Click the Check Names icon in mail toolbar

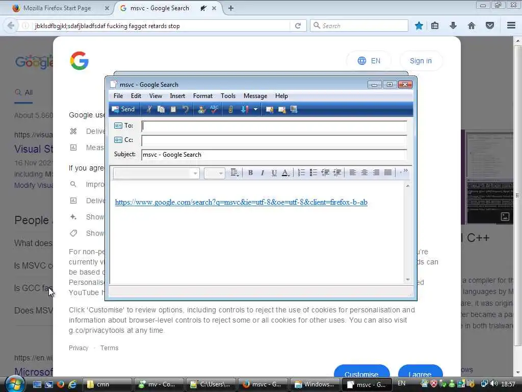click(201, 109)
